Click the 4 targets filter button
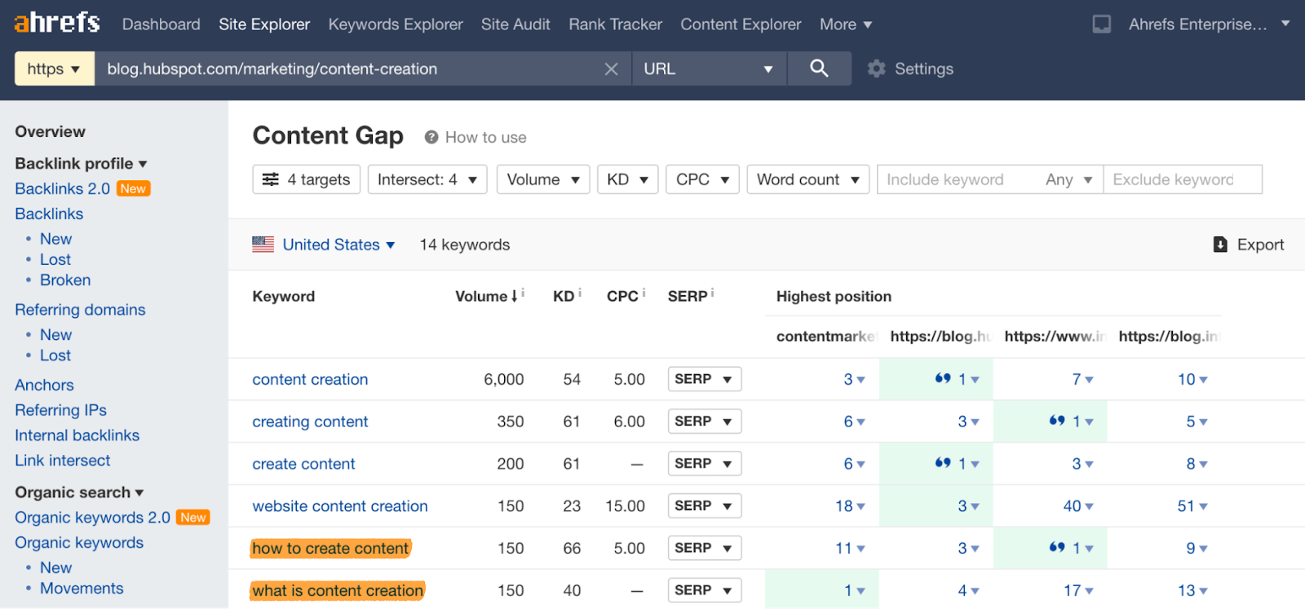The image size is (1305, 609). coord(306,179)
